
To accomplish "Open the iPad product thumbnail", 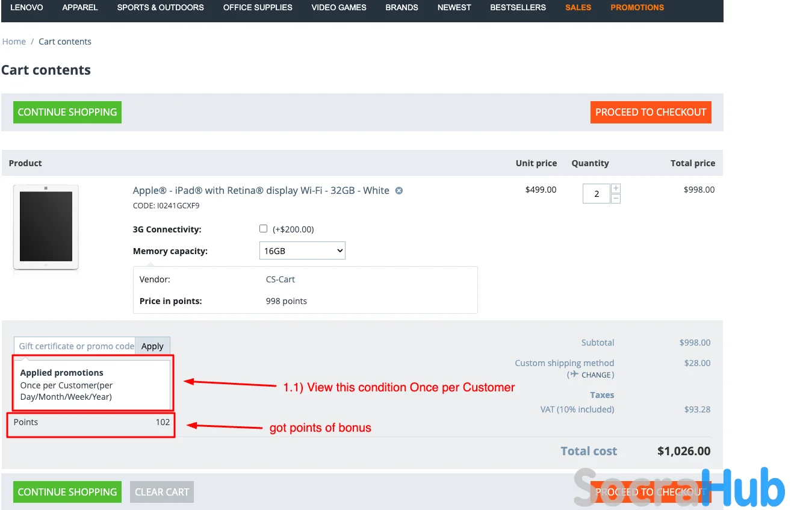I will [46, 227].
